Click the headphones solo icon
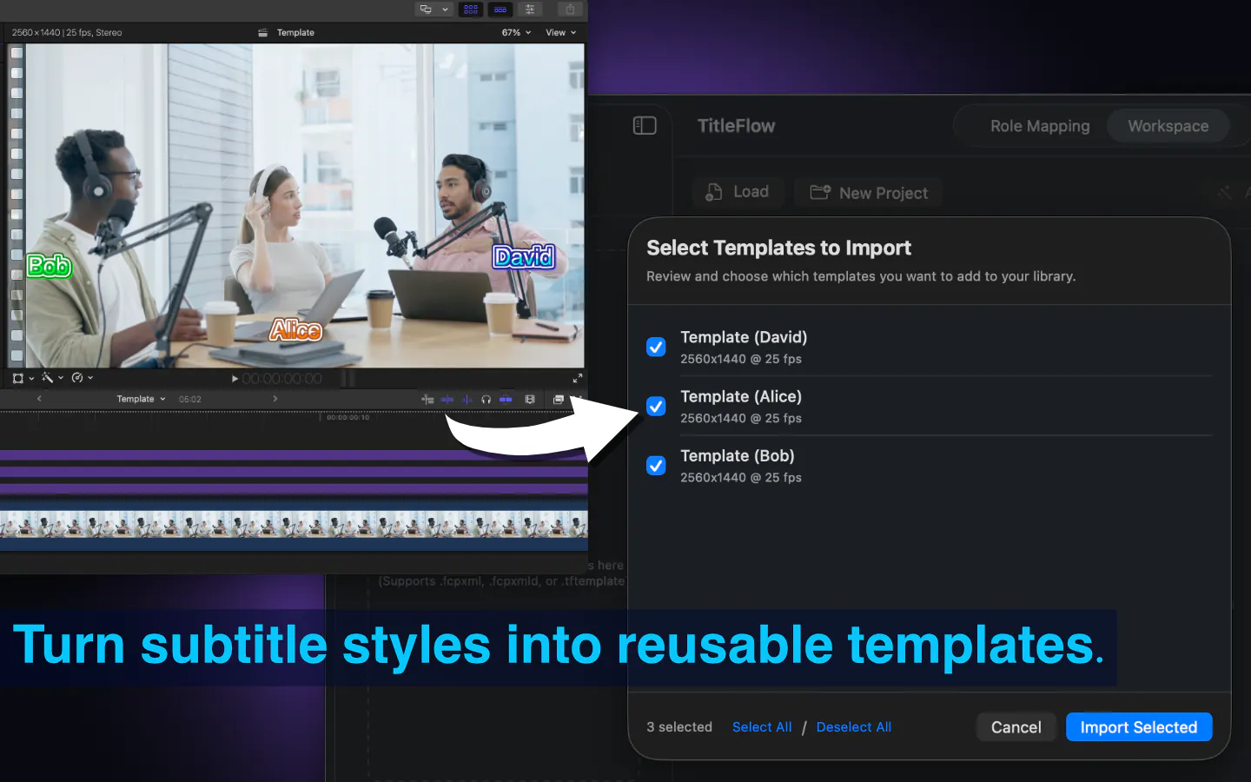This screenshot has height=782, width=1251. [x=486, y=400]
